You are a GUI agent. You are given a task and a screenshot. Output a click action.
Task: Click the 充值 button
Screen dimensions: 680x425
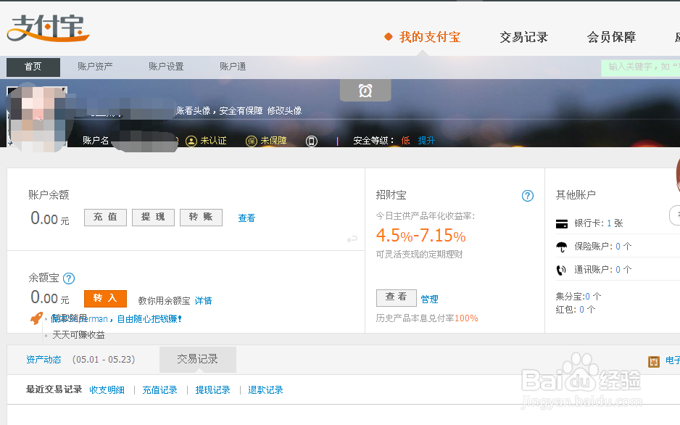click(105, 218)
